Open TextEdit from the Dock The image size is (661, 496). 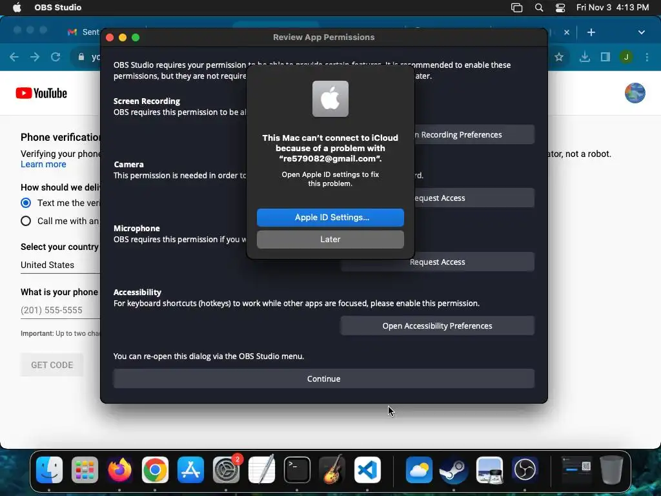[261, 470]
